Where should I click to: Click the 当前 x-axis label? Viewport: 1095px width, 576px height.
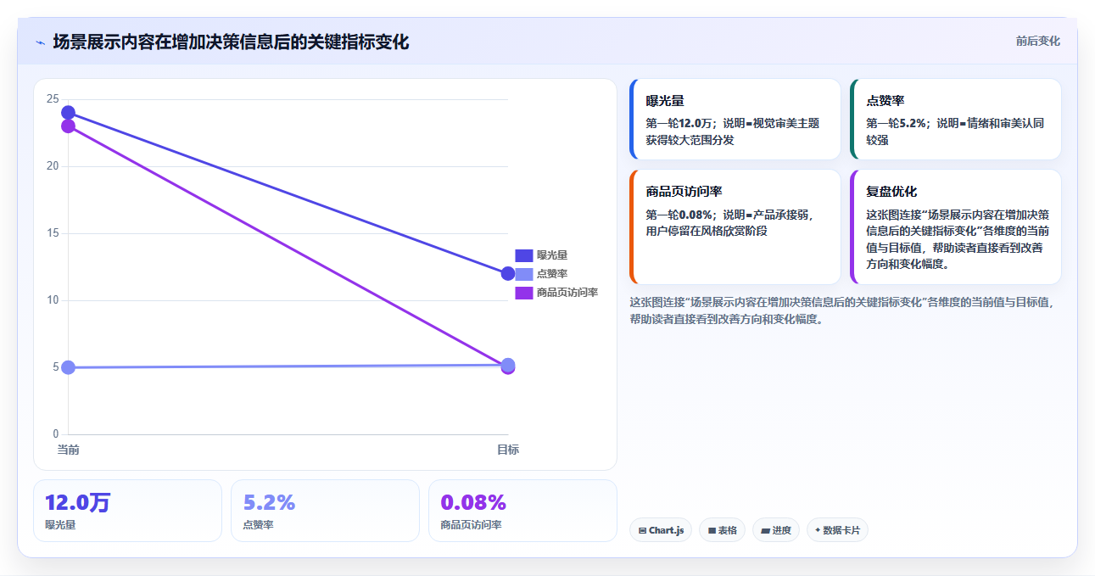68,450
